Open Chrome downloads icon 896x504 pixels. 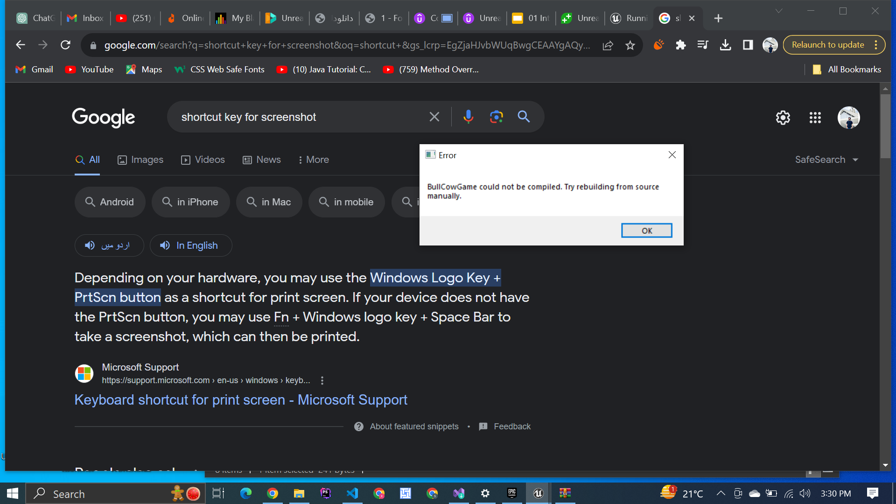[x=725, y=45]
